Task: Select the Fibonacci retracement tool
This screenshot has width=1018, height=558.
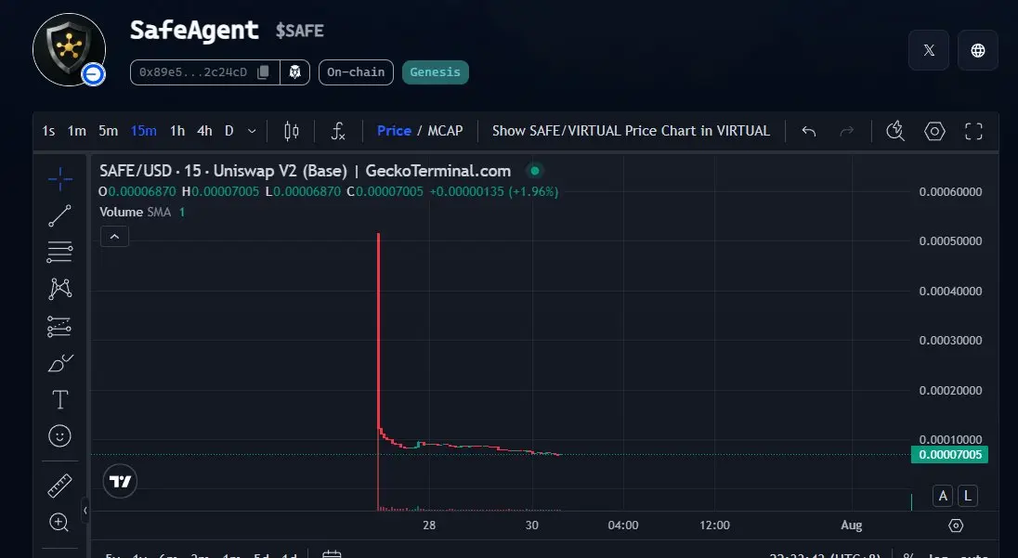Action: click(59, 252)
